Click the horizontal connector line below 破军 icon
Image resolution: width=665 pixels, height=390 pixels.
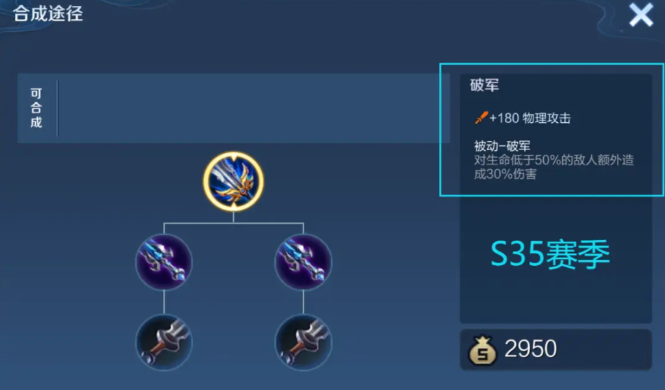(x=233, y=223)
